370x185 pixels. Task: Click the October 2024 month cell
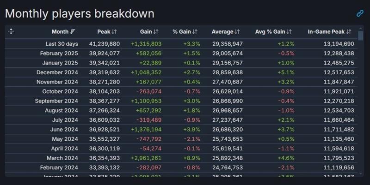60,91
